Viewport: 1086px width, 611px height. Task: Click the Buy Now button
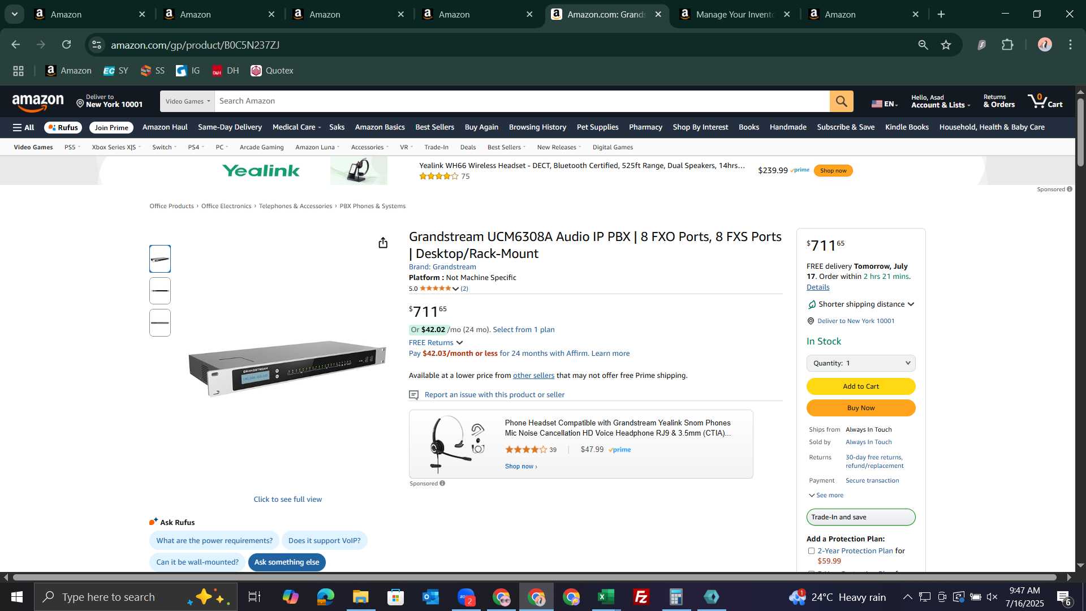[861, 408]
